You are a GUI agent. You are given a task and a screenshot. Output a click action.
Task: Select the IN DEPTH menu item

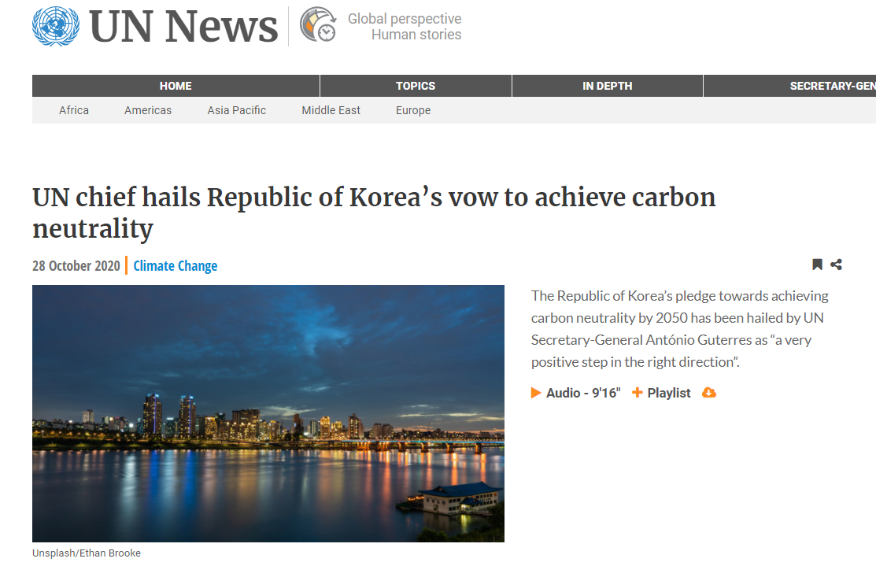[607, 86]
